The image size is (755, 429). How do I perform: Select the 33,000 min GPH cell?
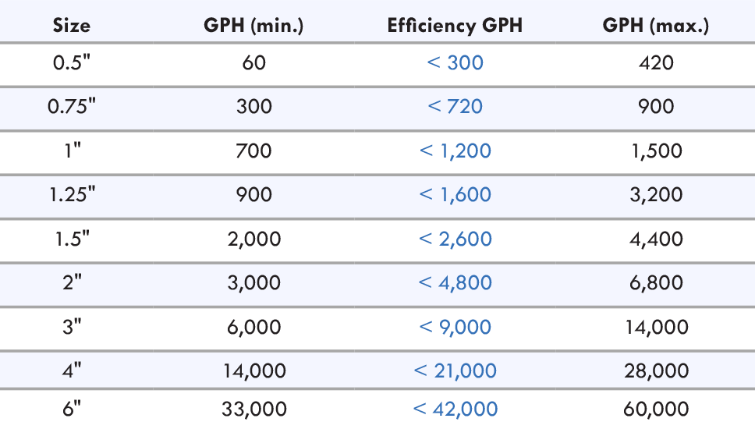pyautogui.click(x=253, y=408)
